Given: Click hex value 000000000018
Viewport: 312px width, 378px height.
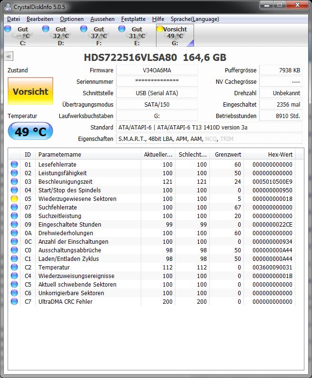Looking at the screenshot, I should click(x=272, y=199).
